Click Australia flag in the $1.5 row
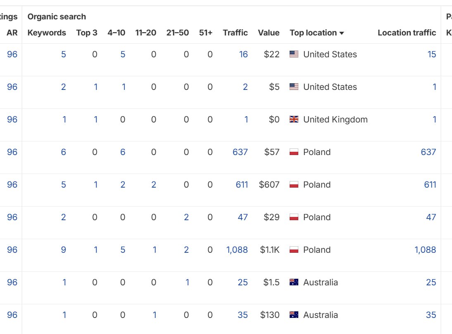The width and height of the screenshot is (452, 334). tap(294, 282)
